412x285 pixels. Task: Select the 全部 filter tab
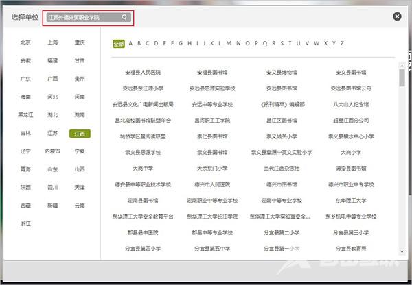click(119, 43)
